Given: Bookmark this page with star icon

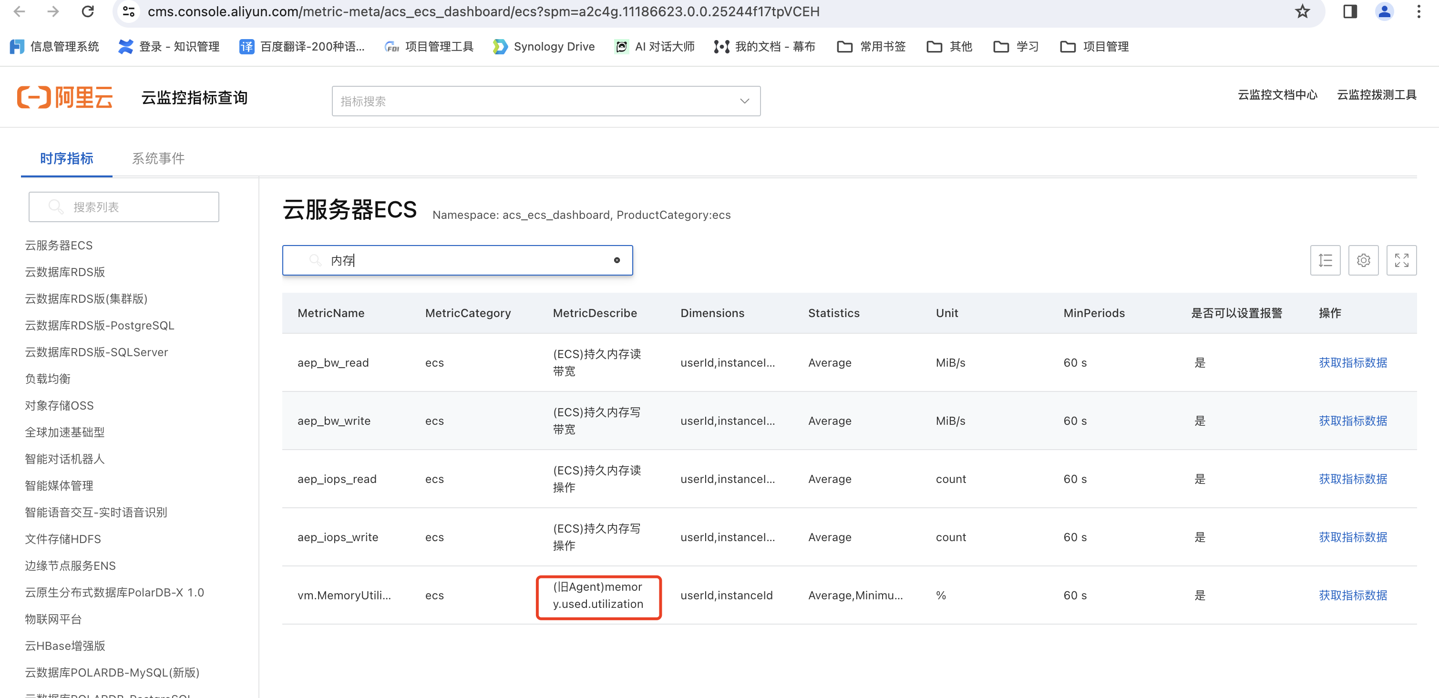Looking at the screenshot, I should [1302, 12].
